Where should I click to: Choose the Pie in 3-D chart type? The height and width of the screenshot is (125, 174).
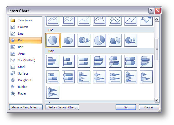click(x=68, y=40)
